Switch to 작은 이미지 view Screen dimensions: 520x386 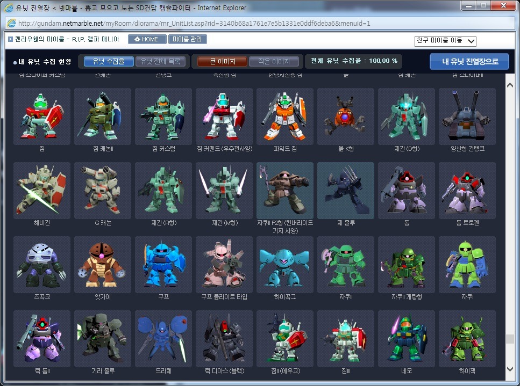(x=274, y=62)
